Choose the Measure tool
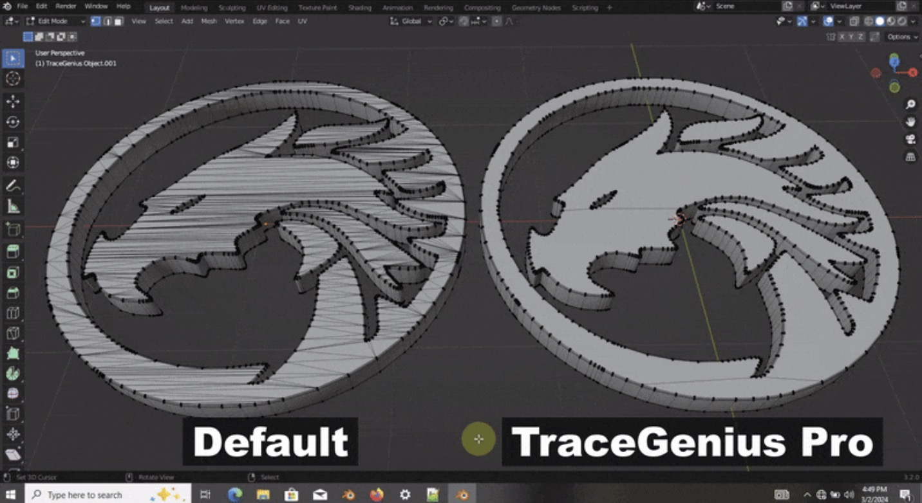922x503 pixels. [x=12, y=206]
